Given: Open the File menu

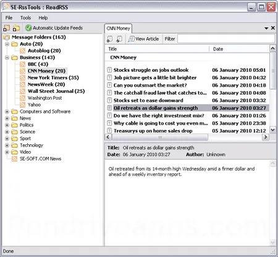Looking at the screenshot, I should click(9, 18).
